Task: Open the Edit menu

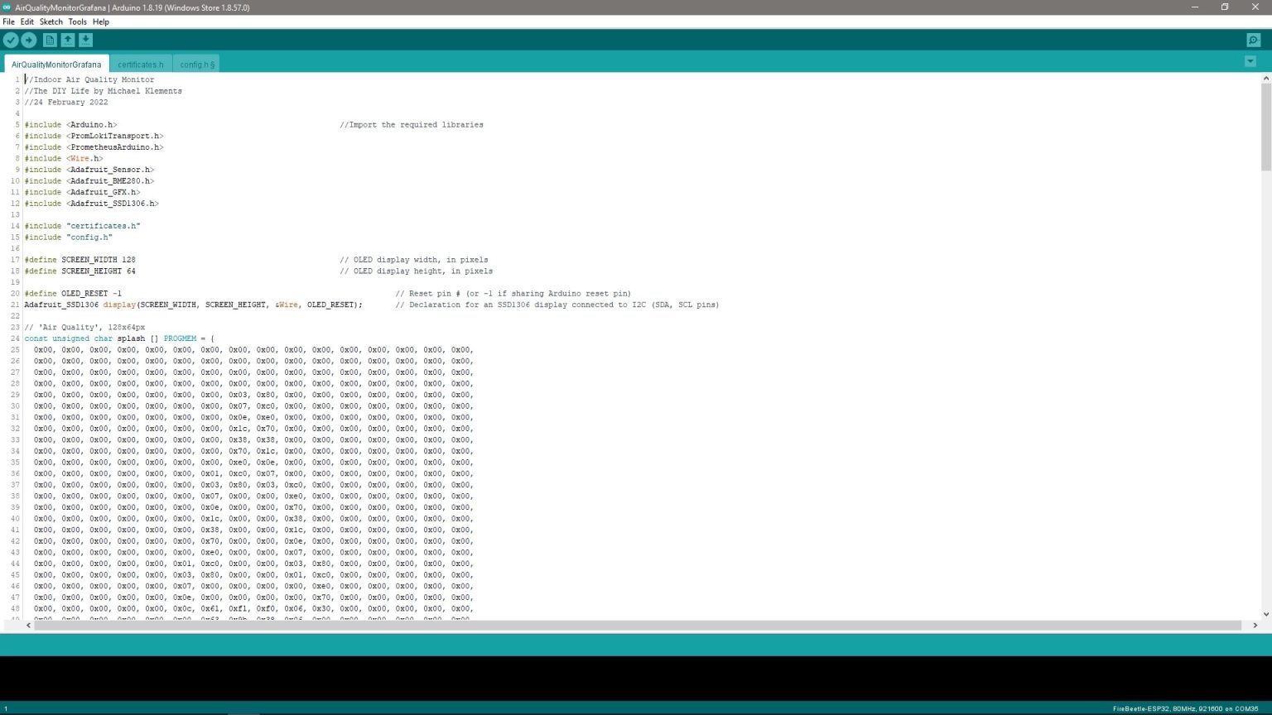Action: [27, 22]
